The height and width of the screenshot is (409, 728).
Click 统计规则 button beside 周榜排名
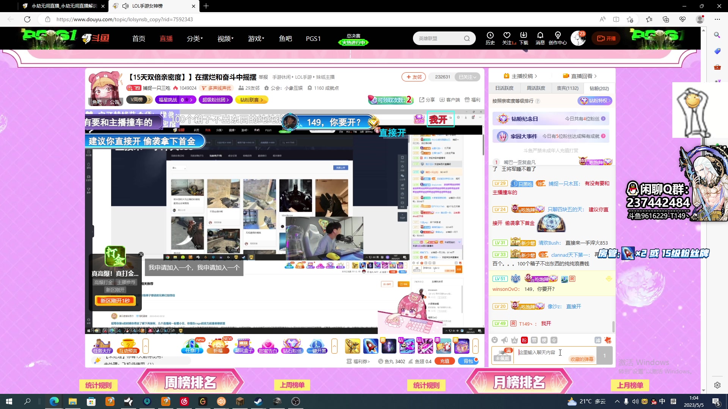[98, 385]
